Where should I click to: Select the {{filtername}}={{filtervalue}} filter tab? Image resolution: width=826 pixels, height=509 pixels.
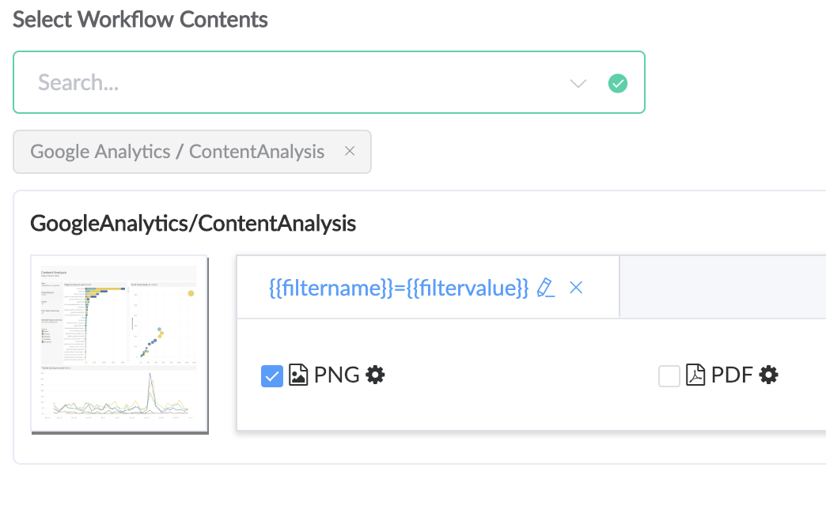(x=398, y=288)
